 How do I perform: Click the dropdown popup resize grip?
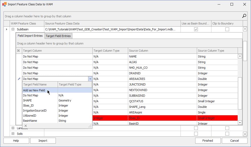[90, 126]
